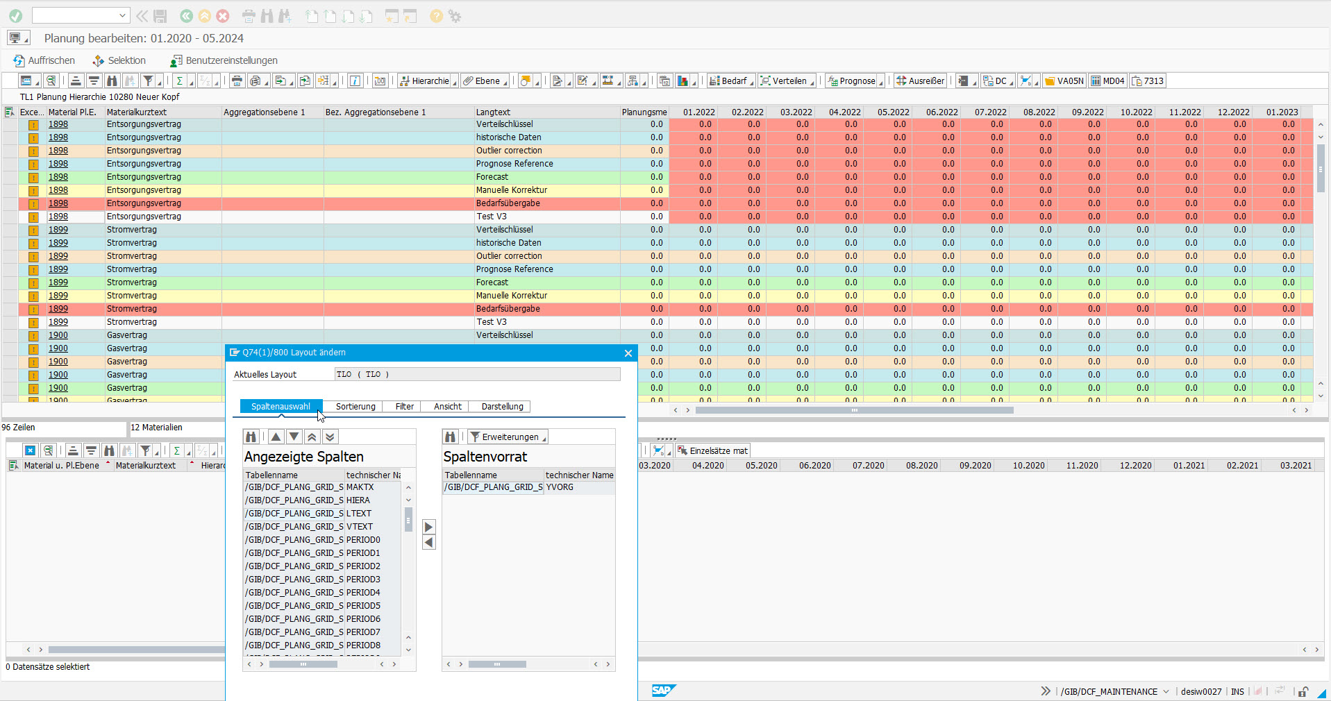Click the red Cancel icon in top toolbar
Viewport: 1331px width, 701px height.
[x=223, y=15]
